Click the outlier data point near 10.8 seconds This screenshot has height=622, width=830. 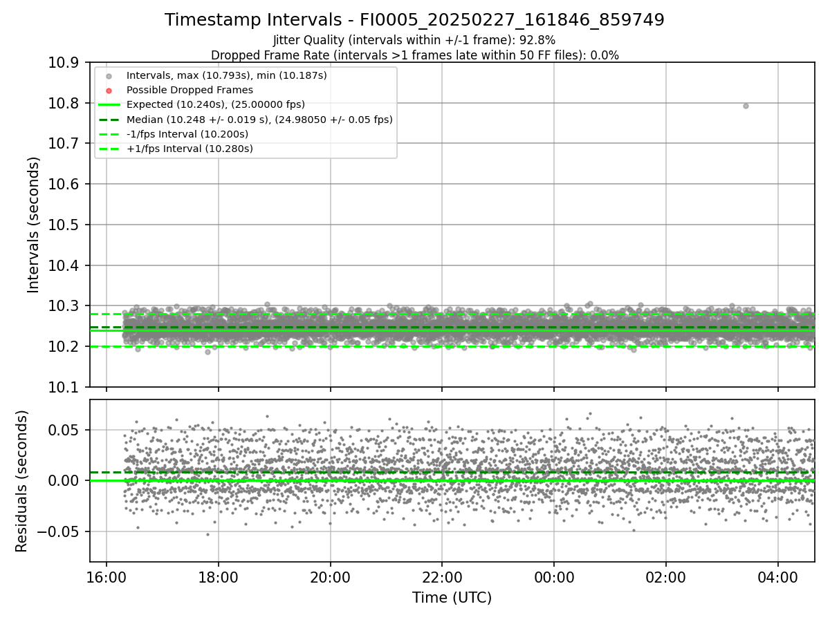click(x=746, y=106)
